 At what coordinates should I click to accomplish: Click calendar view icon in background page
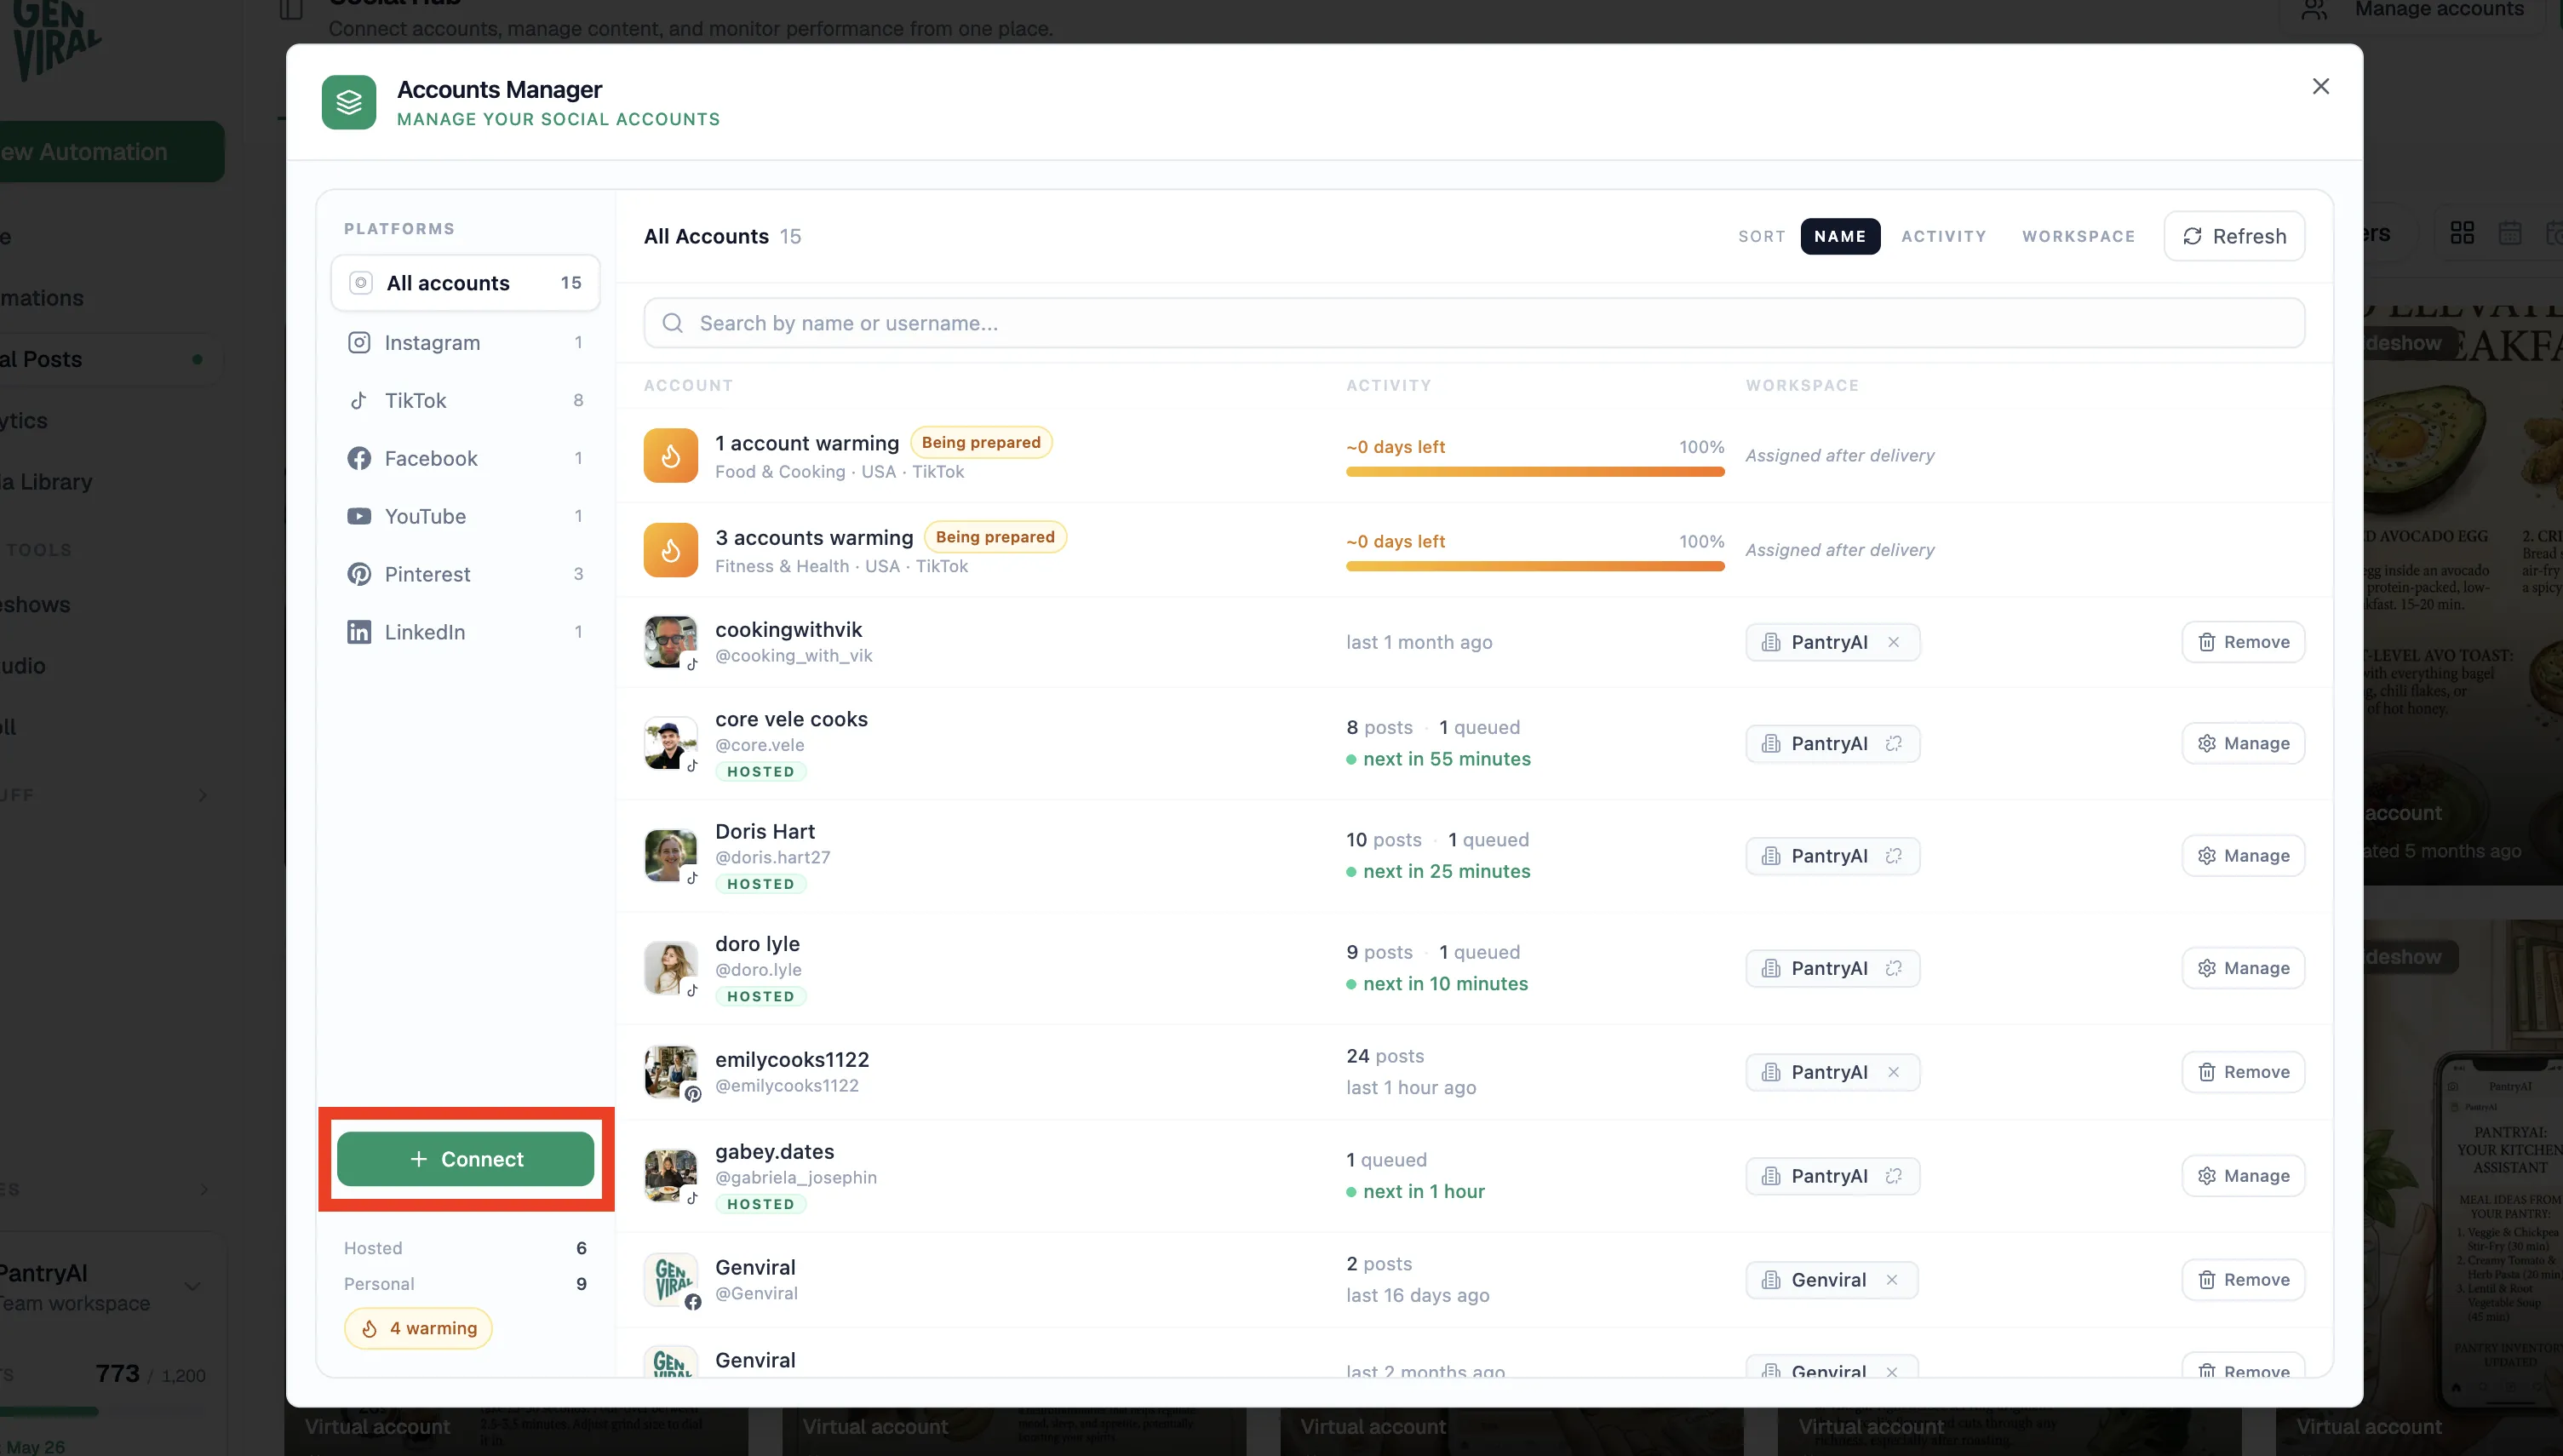(2510, 233)
